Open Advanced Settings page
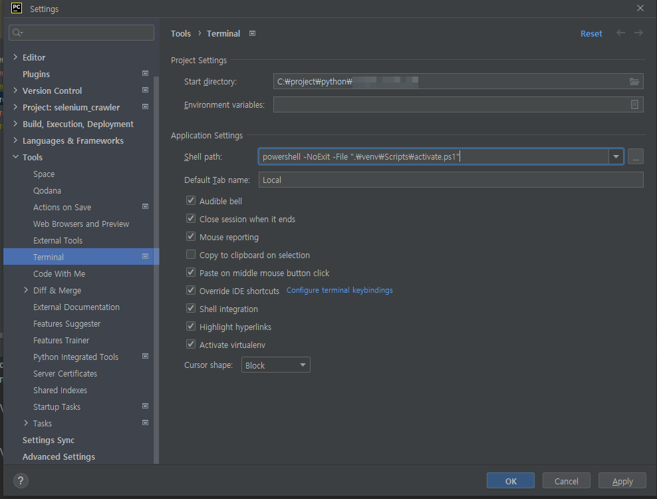The image size is (657, 499). pyautogui.click(x=59, y=456)
